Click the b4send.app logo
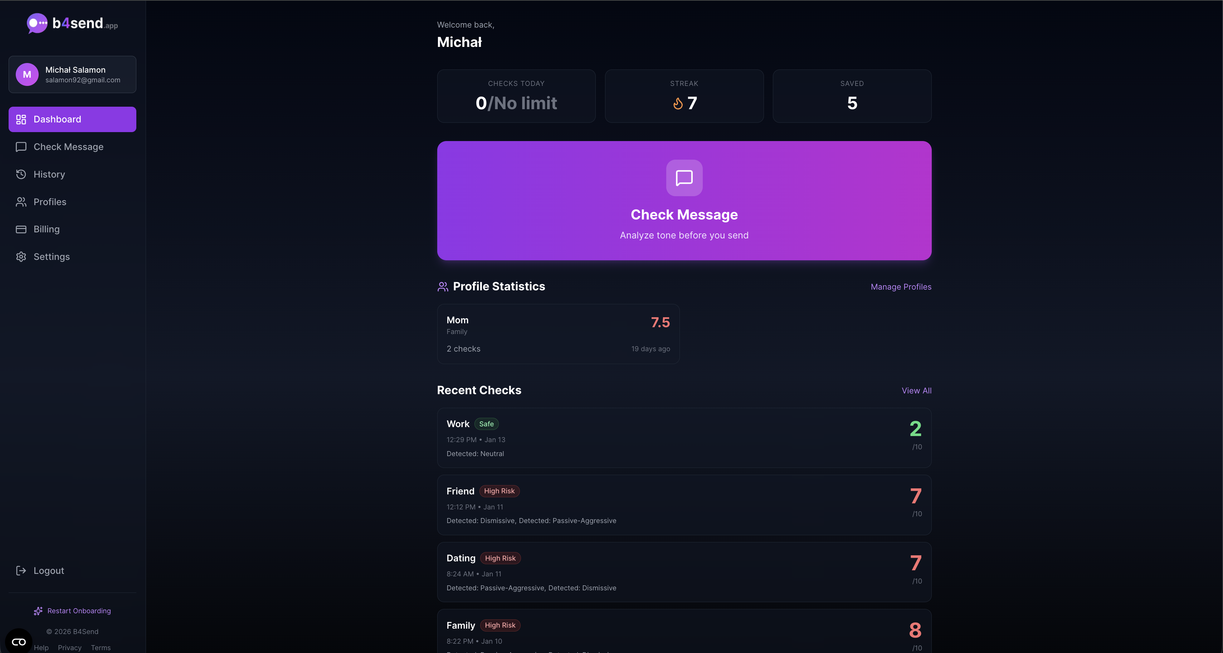This screenshot has height=653, width=1223. (x=71, y=23)
